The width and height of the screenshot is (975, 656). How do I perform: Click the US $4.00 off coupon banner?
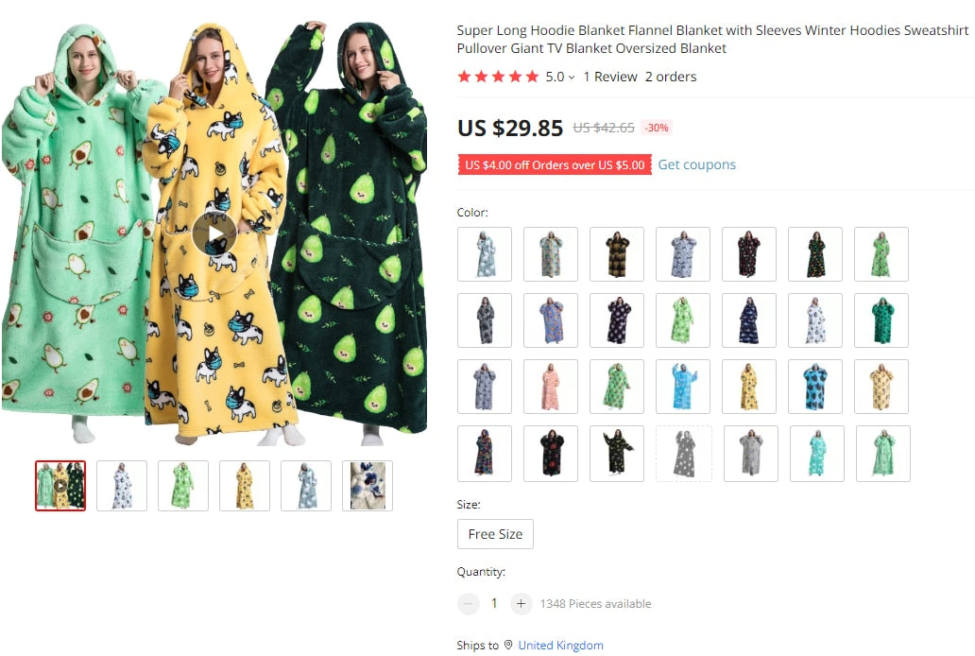coord(555,164)
